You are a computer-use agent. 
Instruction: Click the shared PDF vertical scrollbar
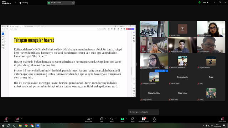click(x=132, y=71)
